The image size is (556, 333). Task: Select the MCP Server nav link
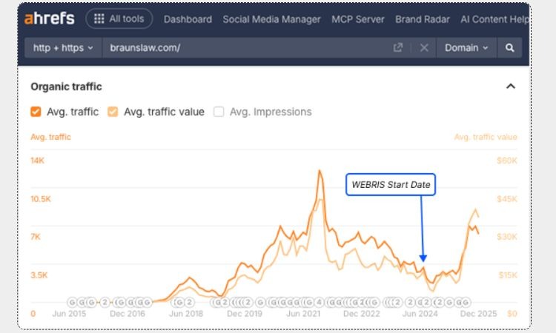pyautogui.click(x=360, y=19)
